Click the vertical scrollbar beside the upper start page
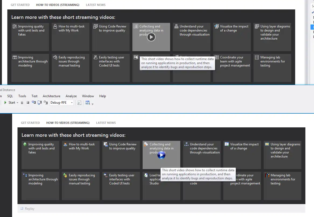Screen dimensions: 314x217 click(306, 42)
